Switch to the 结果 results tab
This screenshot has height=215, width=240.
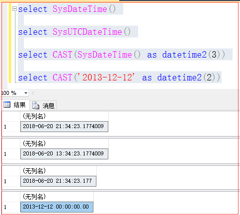pos(16,105)
